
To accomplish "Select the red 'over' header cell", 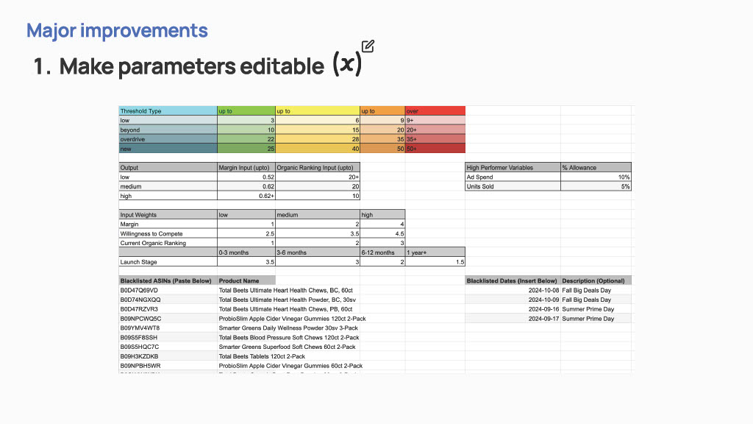I will click(x=435, y=111).
